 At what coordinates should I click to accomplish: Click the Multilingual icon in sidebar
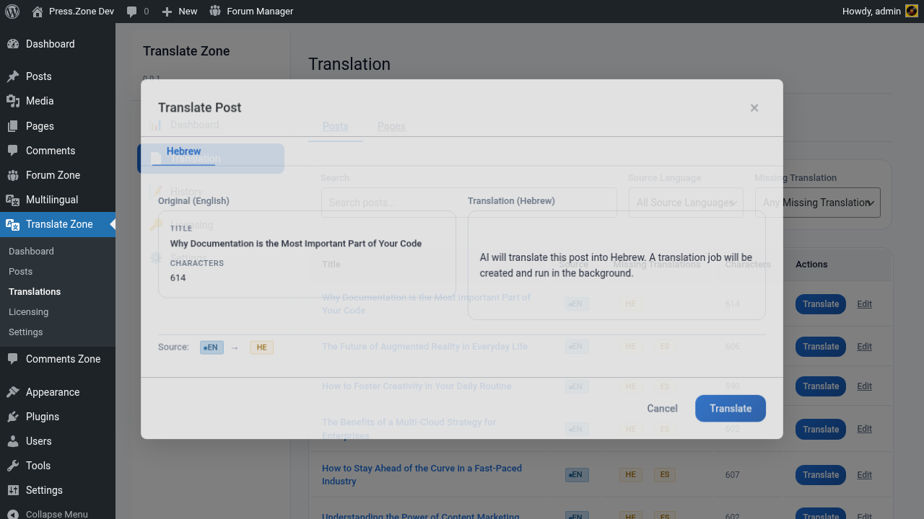coord(13,200)
